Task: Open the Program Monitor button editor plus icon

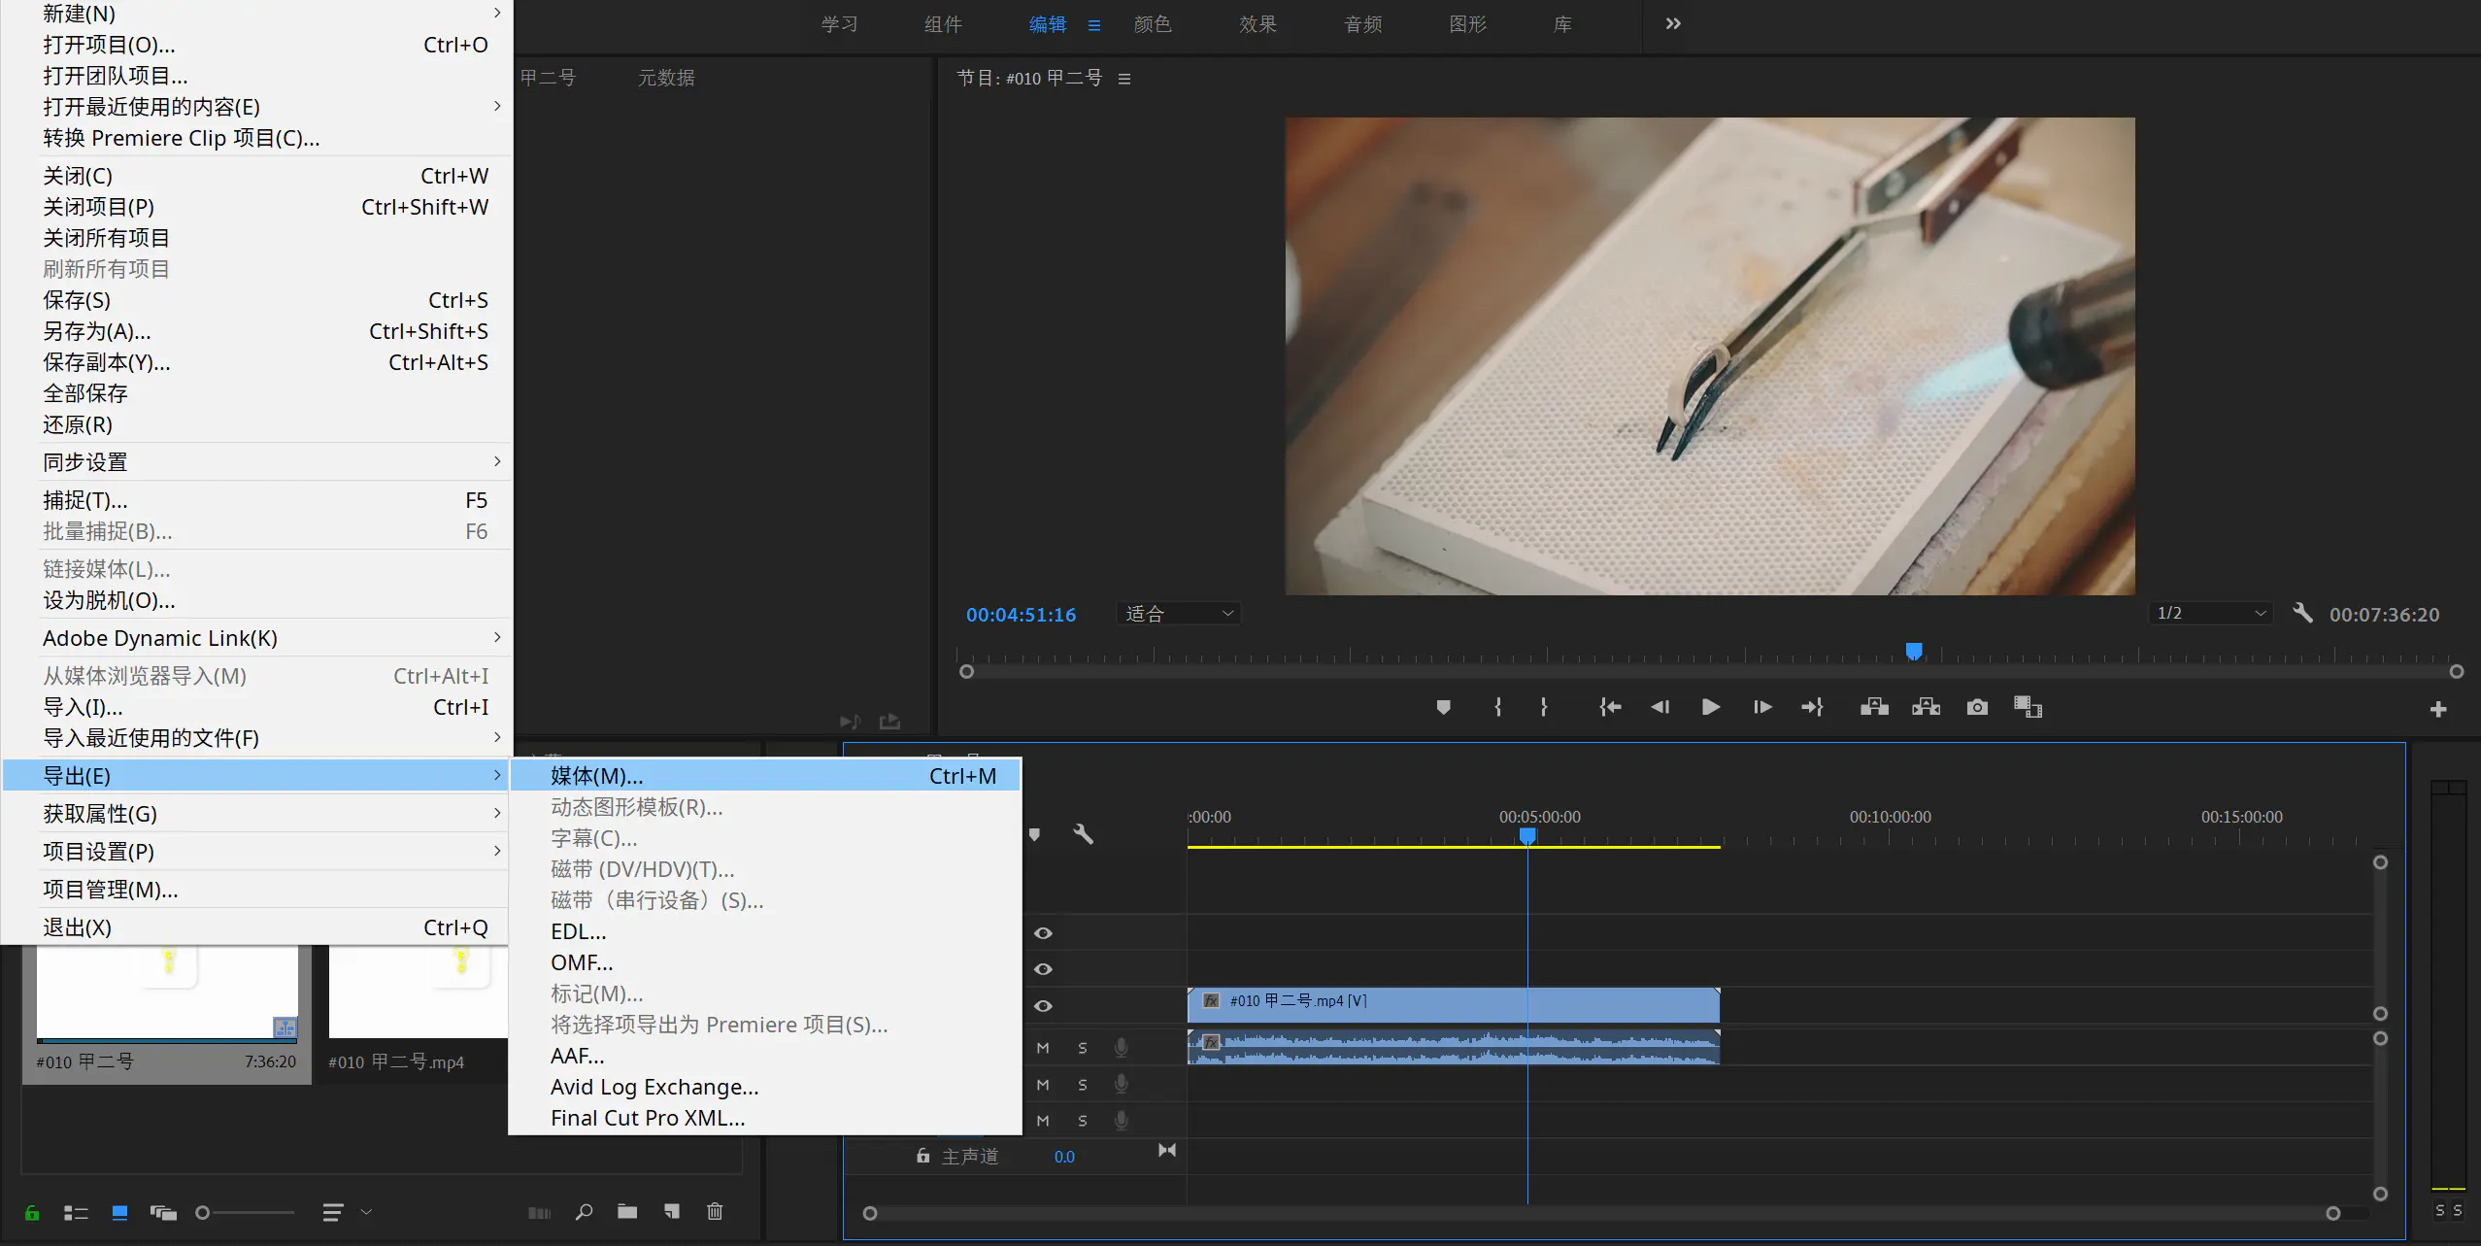Action: click(x=2437, y=710)
